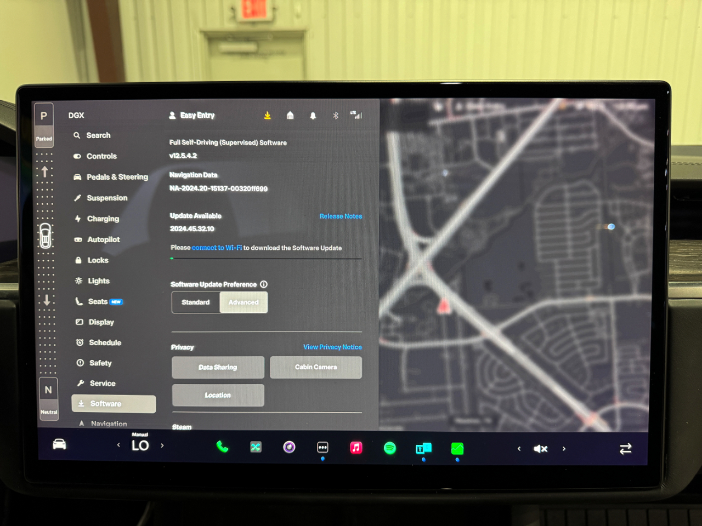Viewport: 702px width, 526px height.
Task: Select the Software menu item
Action: 114,404
